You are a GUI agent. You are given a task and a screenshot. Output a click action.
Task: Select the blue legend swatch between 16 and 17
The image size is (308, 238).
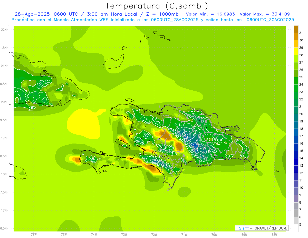tap(296, 140)
